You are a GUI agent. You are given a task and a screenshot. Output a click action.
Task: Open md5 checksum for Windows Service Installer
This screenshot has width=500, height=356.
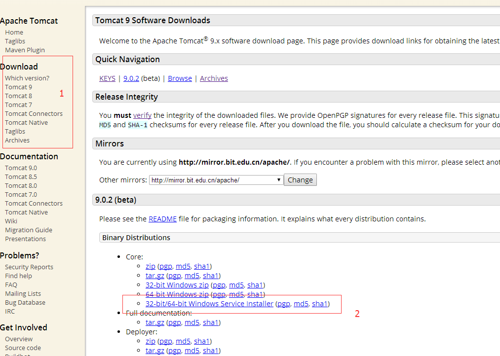[301, 304]
